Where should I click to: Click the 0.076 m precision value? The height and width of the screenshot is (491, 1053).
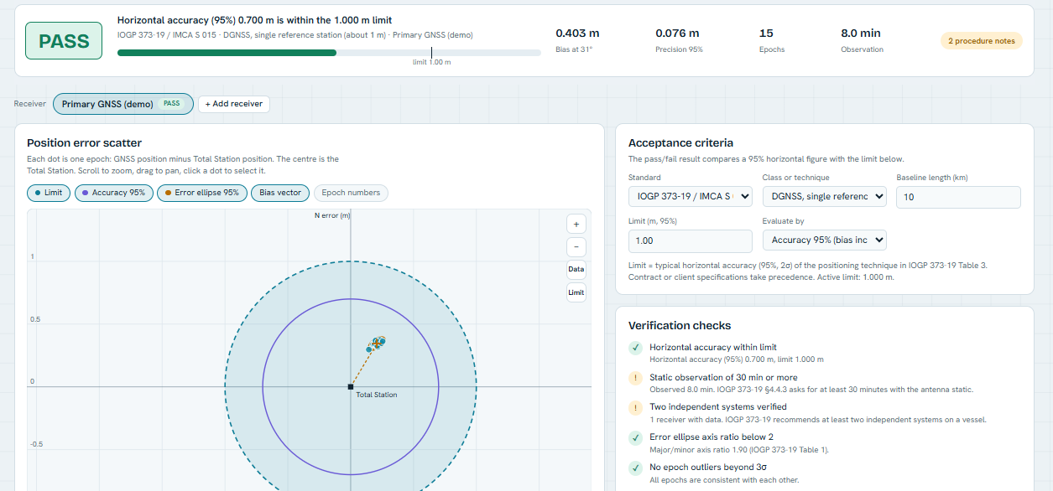677,34
